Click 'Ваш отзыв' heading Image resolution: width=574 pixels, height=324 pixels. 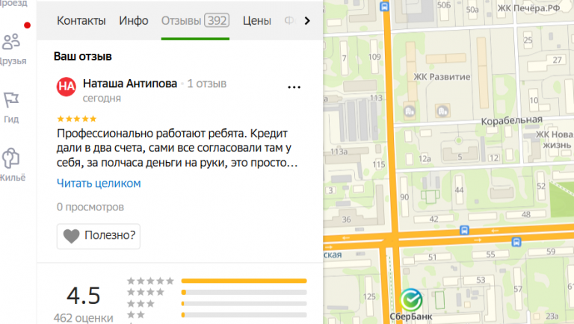point(83,56)
